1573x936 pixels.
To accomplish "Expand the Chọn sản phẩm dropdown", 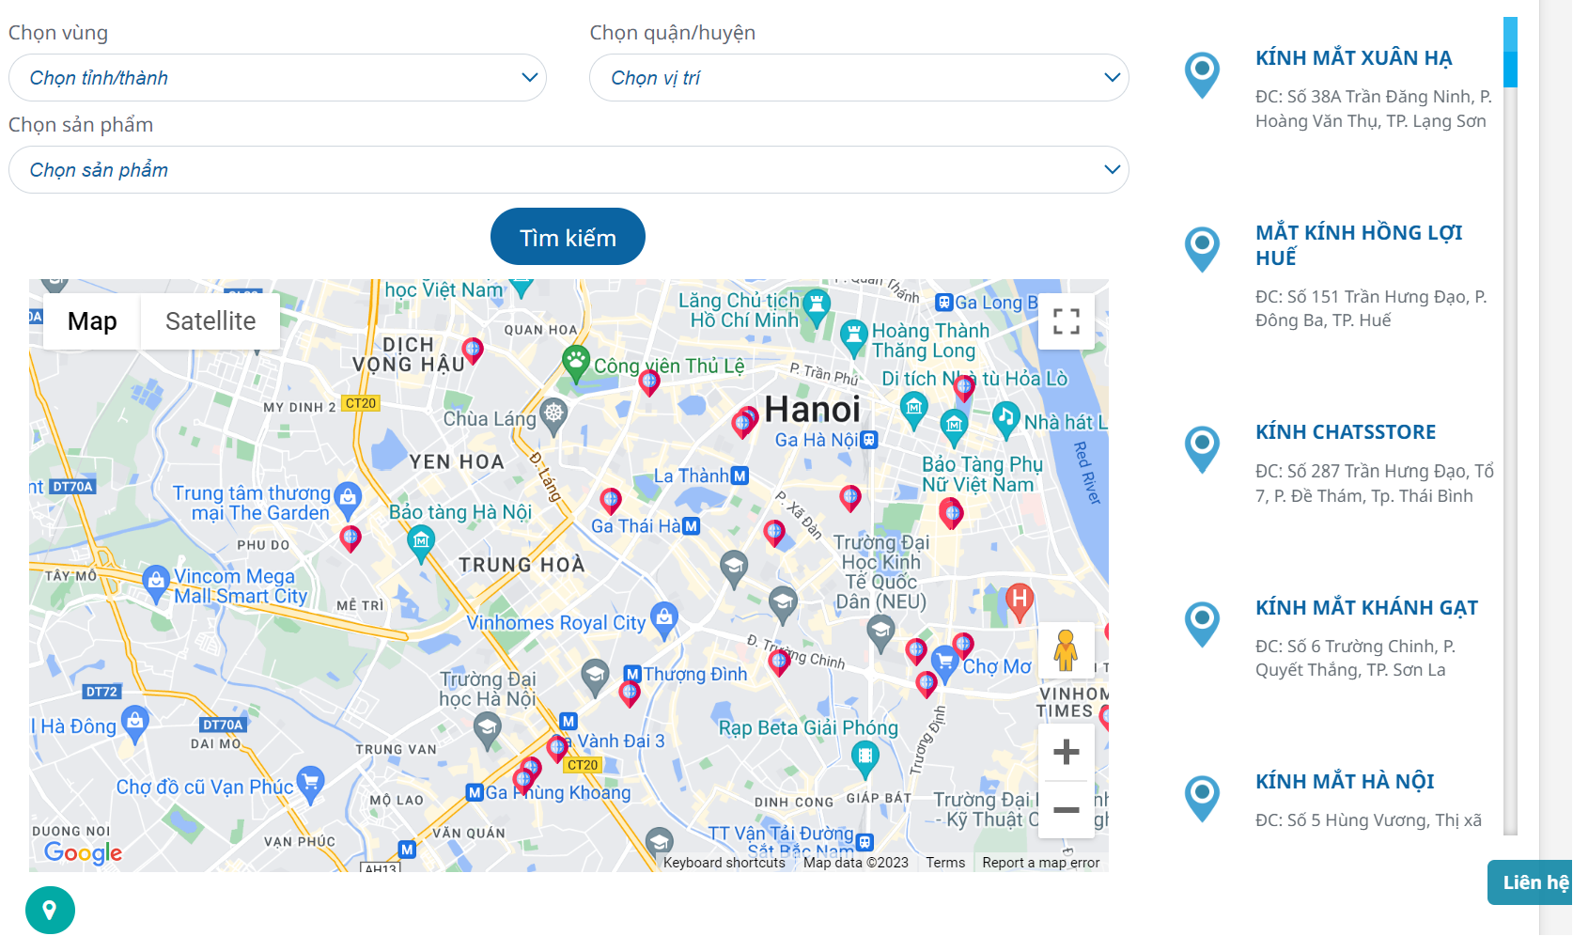I will [568, 170].
